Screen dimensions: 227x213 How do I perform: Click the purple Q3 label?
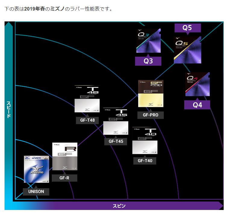pyautogui.click(x=148, y=61)
